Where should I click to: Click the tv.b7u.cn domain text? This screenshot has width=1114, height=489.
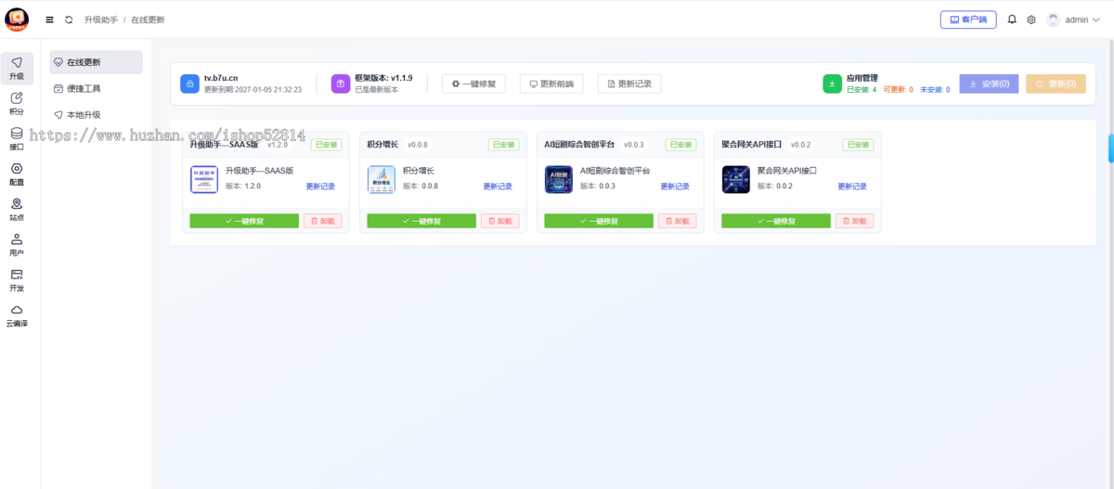221,79
